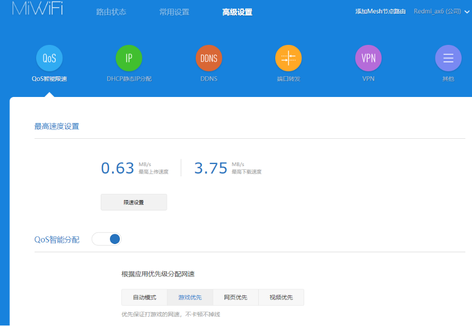
Task: Click the purple VPN icon
Action: pos(368,58)
